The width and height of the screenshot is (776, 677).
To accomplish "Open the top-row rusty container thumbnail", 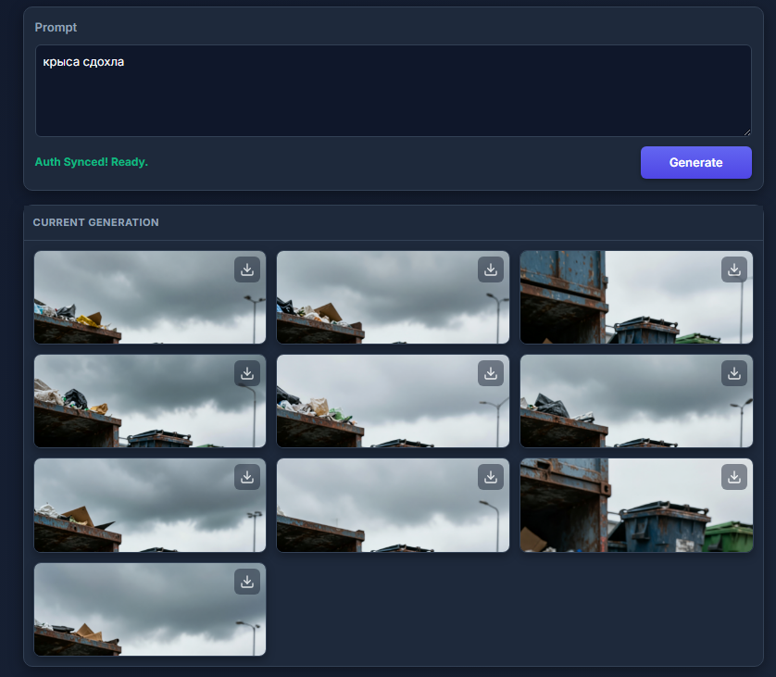I will pyautogui.click(x=636, y=297).
